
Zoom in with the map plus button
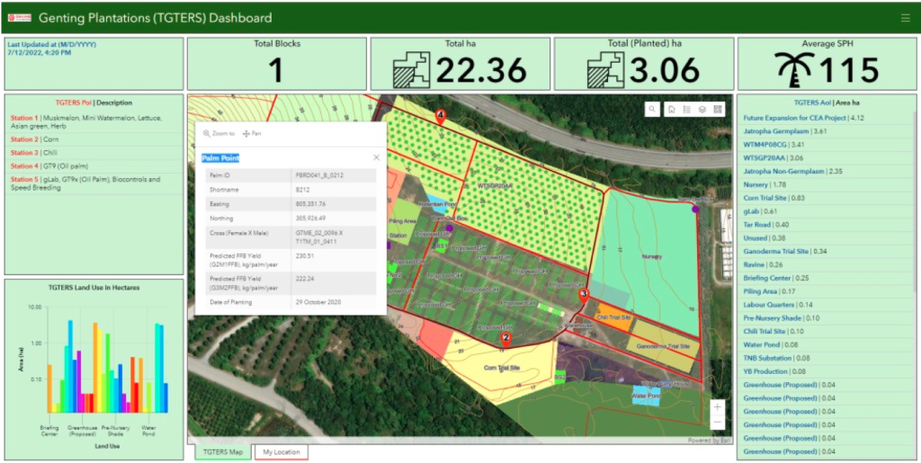pos(717,406)
